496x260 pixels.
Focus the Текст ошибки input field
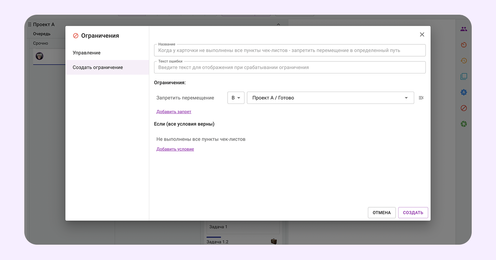pyautogui.click(x=290, y=67)
